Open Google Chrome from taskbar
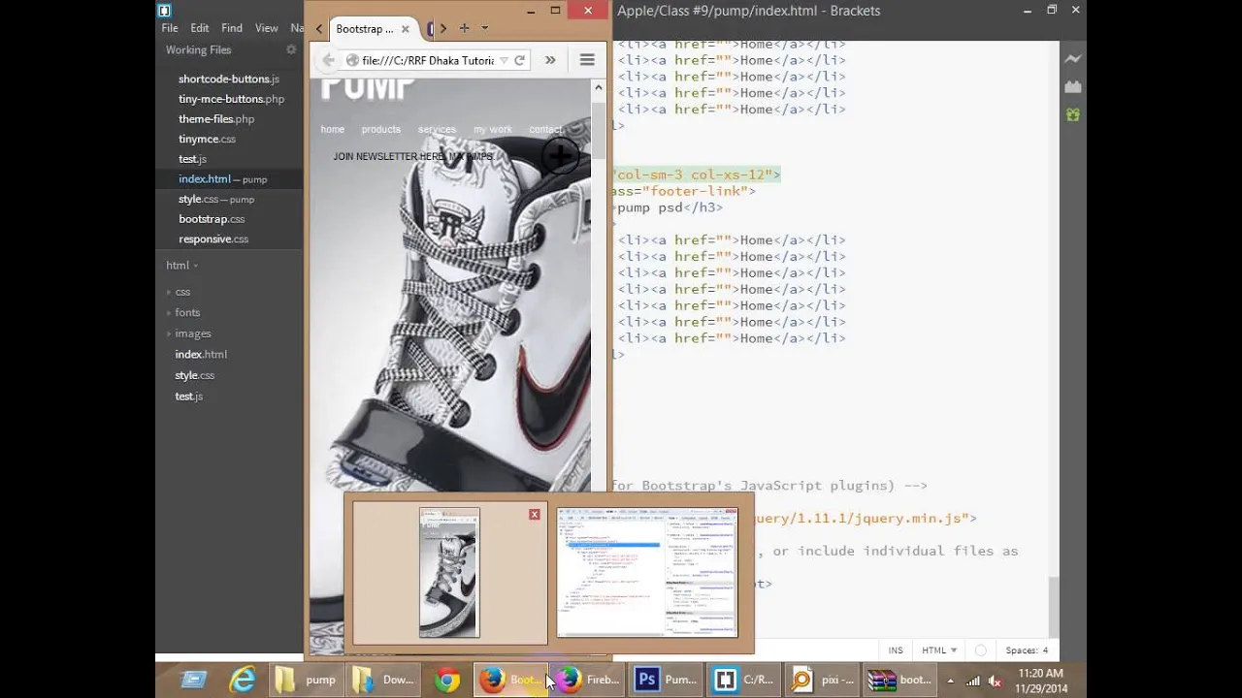Viewport: 1242px width, 698px height. tap(447, 680)
